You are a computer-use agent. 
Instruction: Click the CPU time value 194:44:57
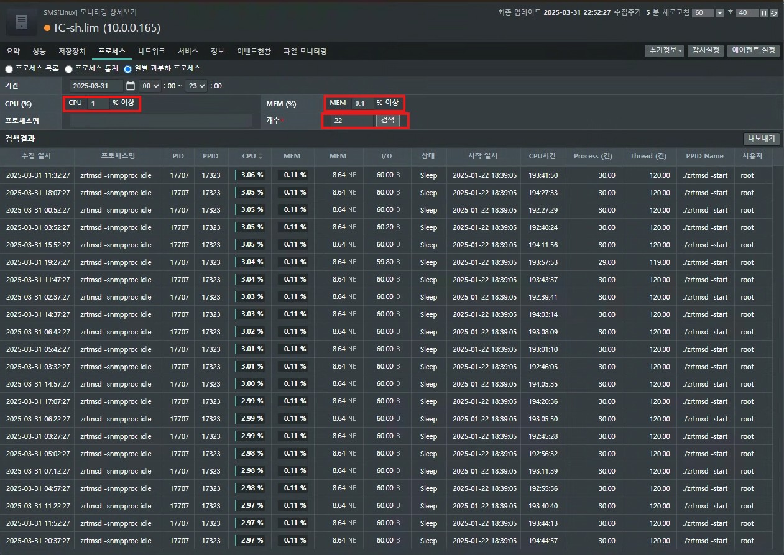tap(543, 541)
